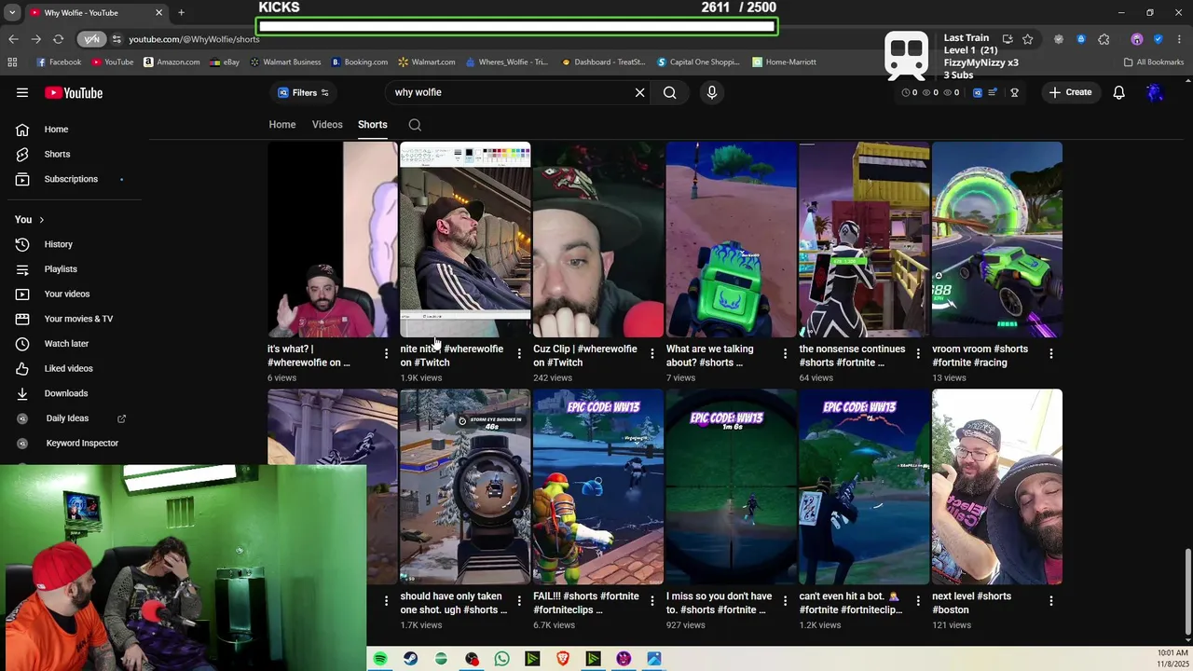Image resolution: width=1193 pixels, height=671 pixels.
Task: Open the notifications bell
Action: click(x=1118, y=92)
